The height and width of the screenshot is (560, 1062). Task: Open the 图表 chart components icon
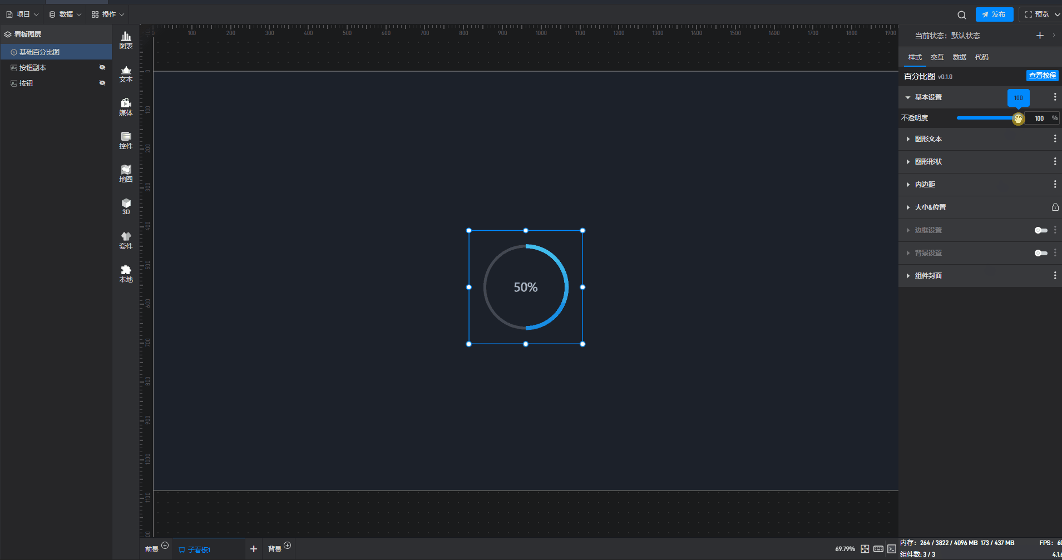coord(126,40)
